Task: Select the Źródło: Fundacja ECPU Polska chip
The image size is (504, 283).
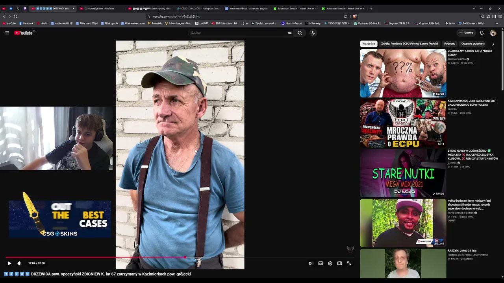Action: (409, 44)
